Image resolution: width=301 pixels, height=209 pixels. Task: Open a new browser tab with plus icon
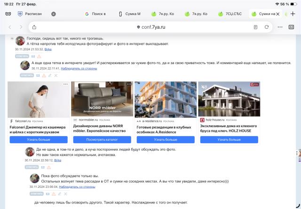click(293, 14)
